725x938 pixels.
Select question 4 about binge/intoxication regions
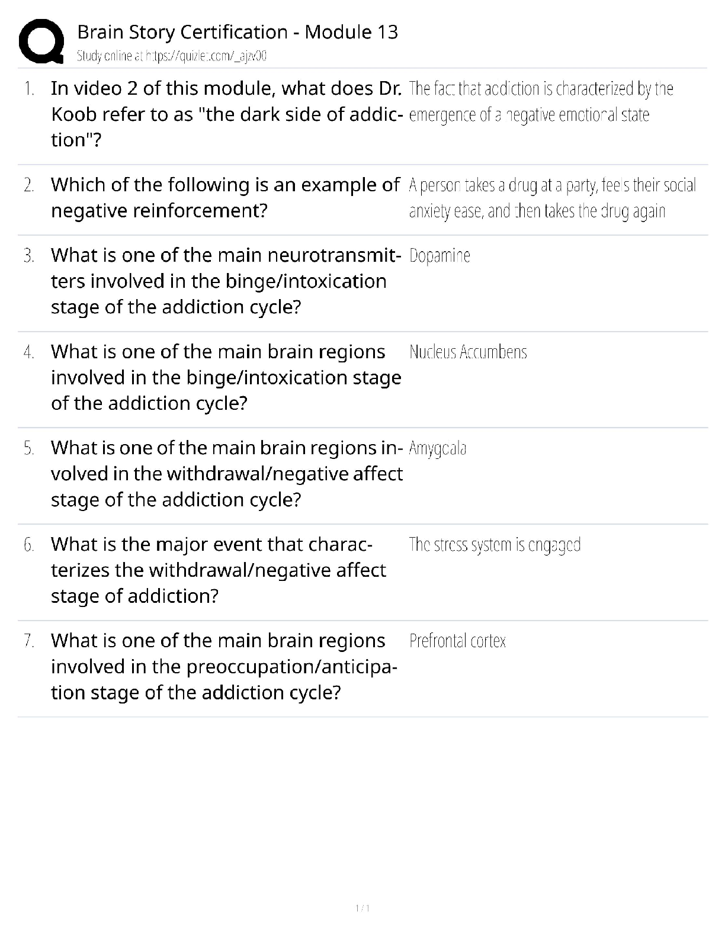tap(226, 377)
